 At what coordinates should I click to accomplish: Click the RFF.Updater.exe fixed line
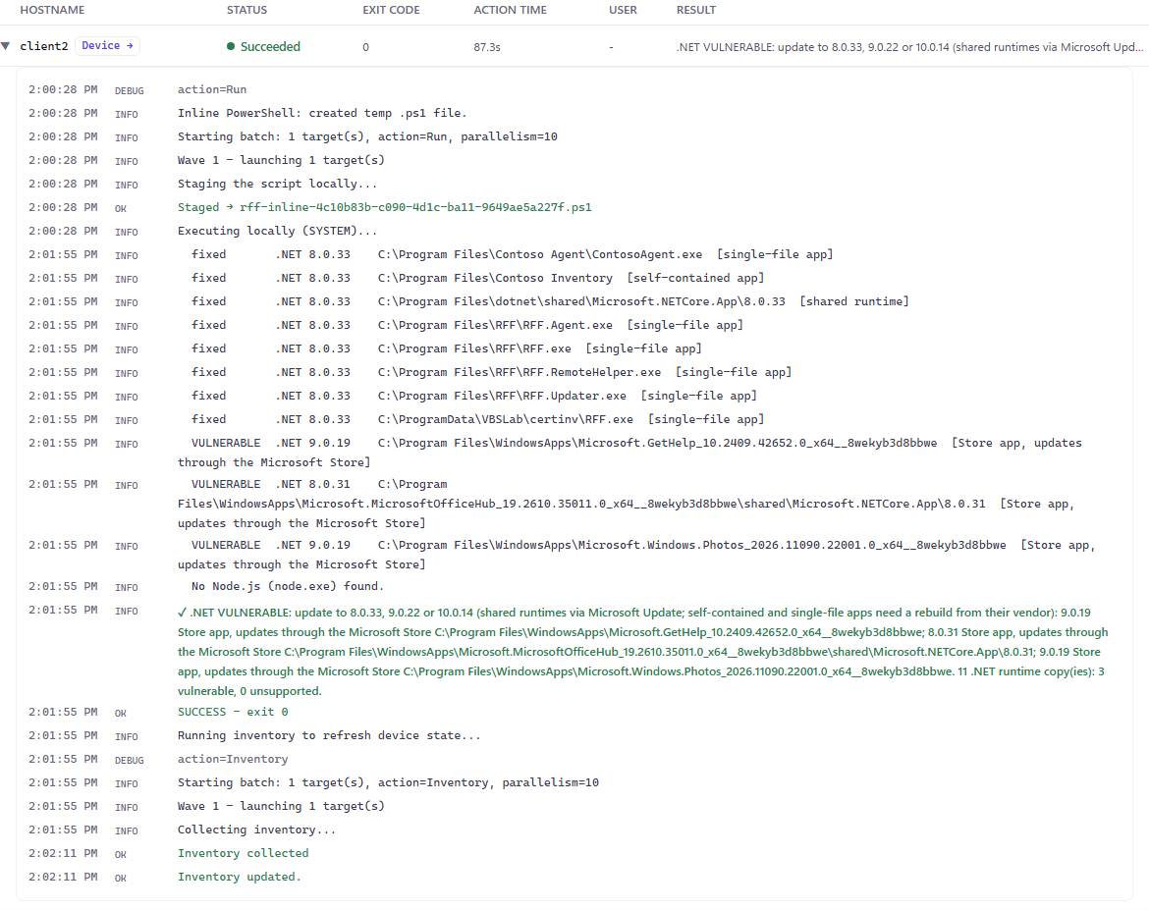473,396
